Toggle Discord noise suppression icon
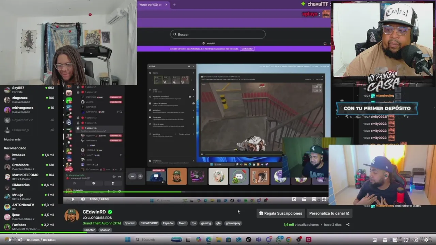Image resolution: width=436 pixels, height=245 pixels. [114, 177]
